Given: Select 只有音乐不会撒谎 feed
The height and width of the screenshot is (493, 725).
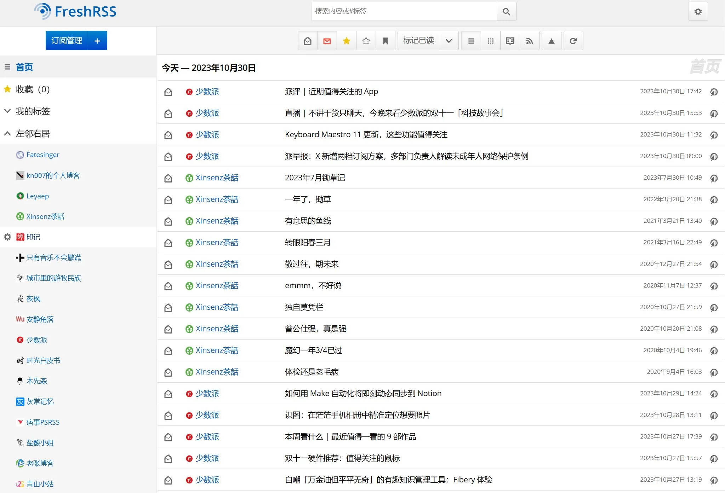Looking at the screenshot, I should [x=54, y=257].
